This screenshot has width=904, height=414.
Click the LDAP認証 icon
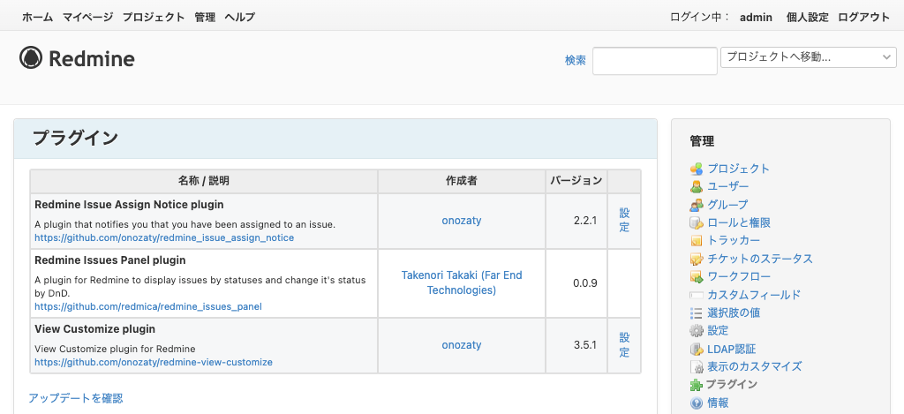(696, 349)
